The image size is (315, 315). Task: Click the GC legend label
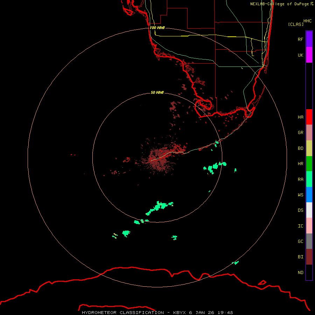click(x=300, y=241)
